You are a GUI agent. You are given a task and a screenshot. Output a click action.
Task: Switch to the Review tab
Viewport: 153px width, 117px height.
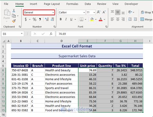click(102, 4)
